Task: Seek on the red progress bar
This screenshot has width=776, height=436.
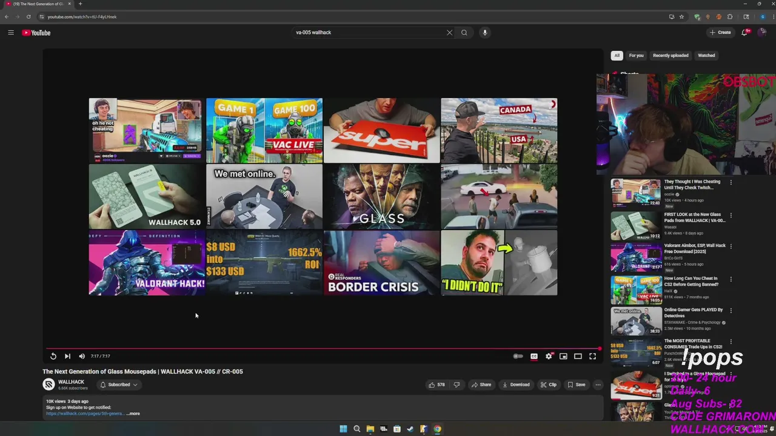Action: 323,349
